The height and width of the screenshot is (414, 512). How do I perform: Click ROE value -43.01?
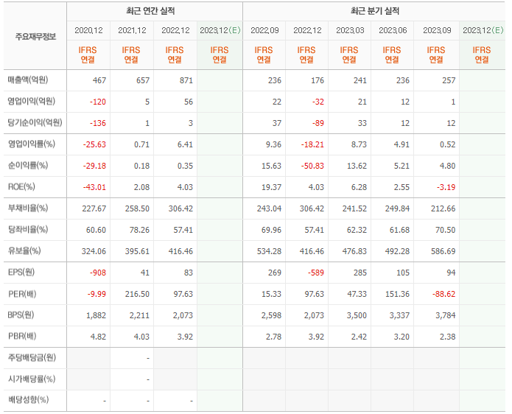95,187
